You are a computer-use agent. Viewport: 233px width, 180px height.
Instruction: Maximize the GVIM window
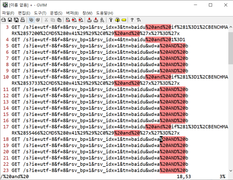[210, 5]
